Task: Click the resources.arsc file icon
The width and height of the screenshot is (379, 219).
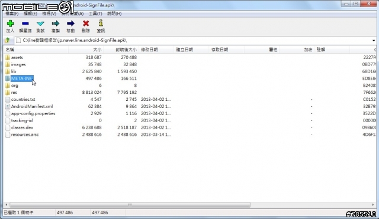Action: (8, 135)
